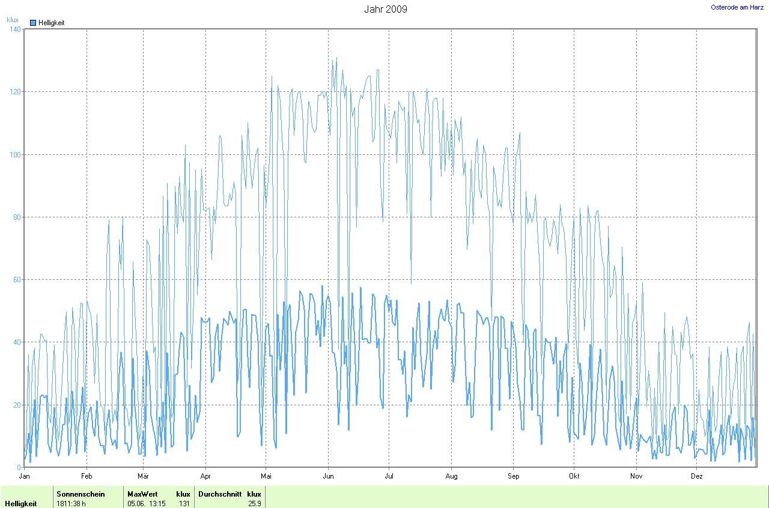Click the 140 value on the y-axis

tap(14, 29)
